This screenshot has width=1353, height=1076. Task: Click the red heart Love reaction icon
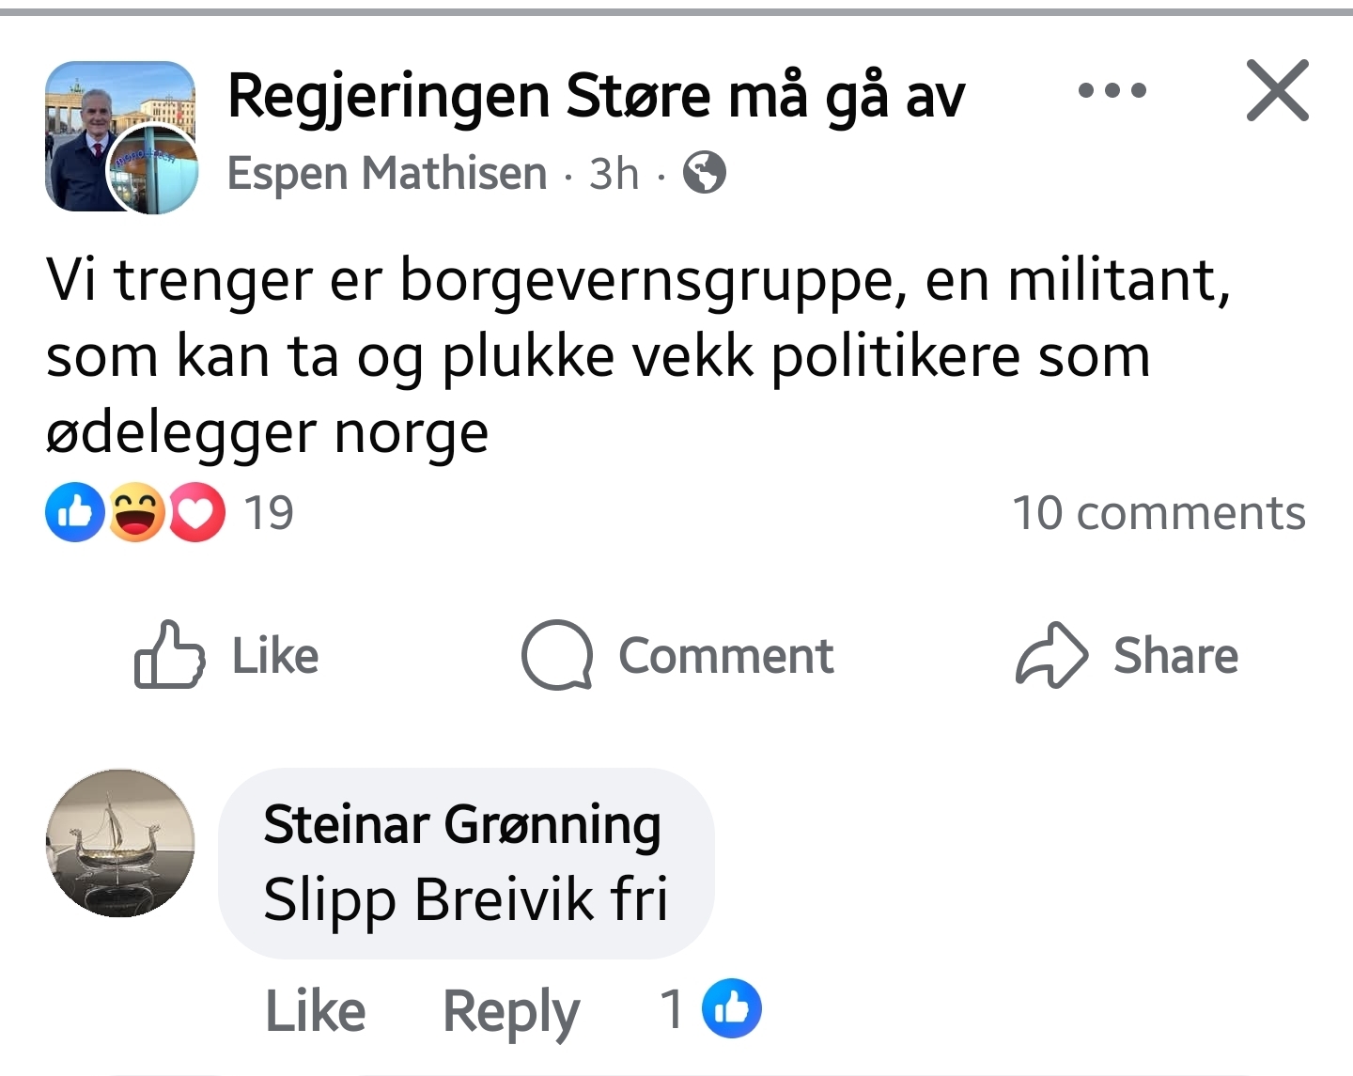tap(196, 512)
